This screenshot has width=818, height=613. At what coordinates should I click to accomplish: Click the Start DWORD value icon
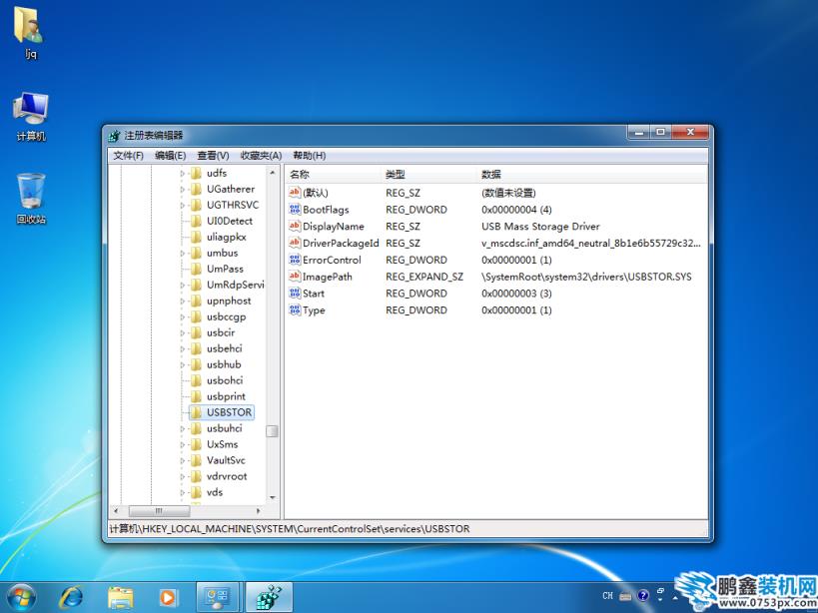click(x=295, y=293)
